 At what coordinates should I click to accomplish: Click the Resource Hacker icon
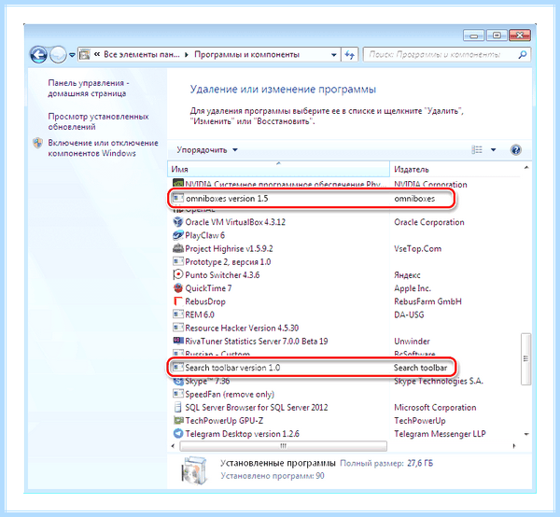[178, 328]
